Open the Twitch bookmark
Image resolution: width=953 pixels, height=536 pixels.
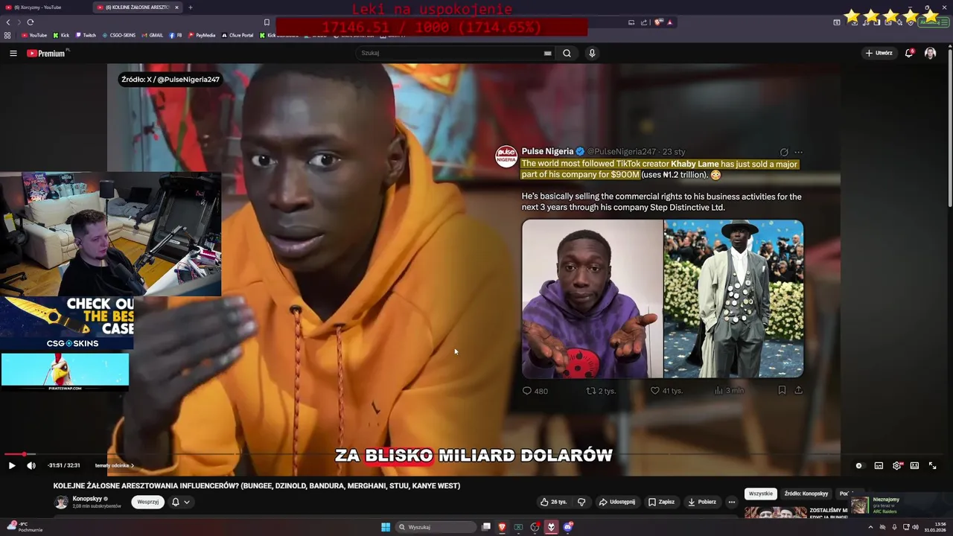(x=86, y=35)
